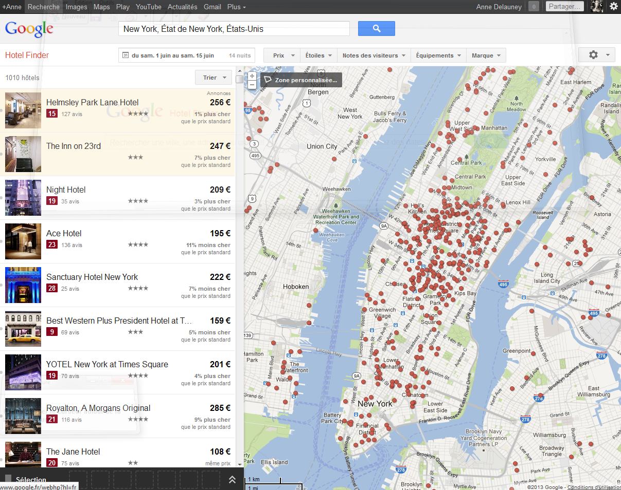Click the date range du sam. 1 juin
This screenshot has height=490, width=621.
pos(173,55)
